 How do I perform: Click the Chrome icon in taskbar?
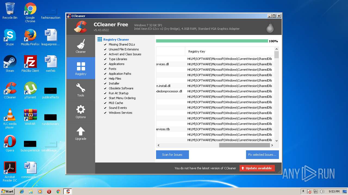pyautogui.click(x=58, y=191)
